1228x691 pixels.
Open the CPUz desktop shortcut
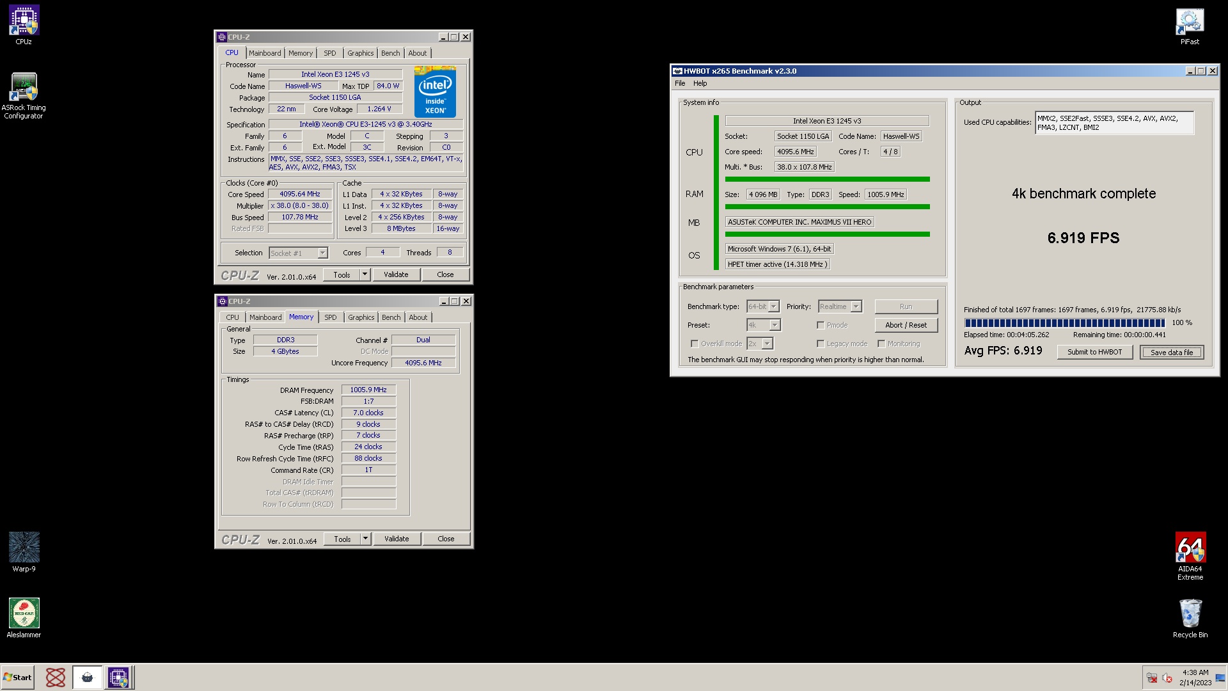(24, 25)
